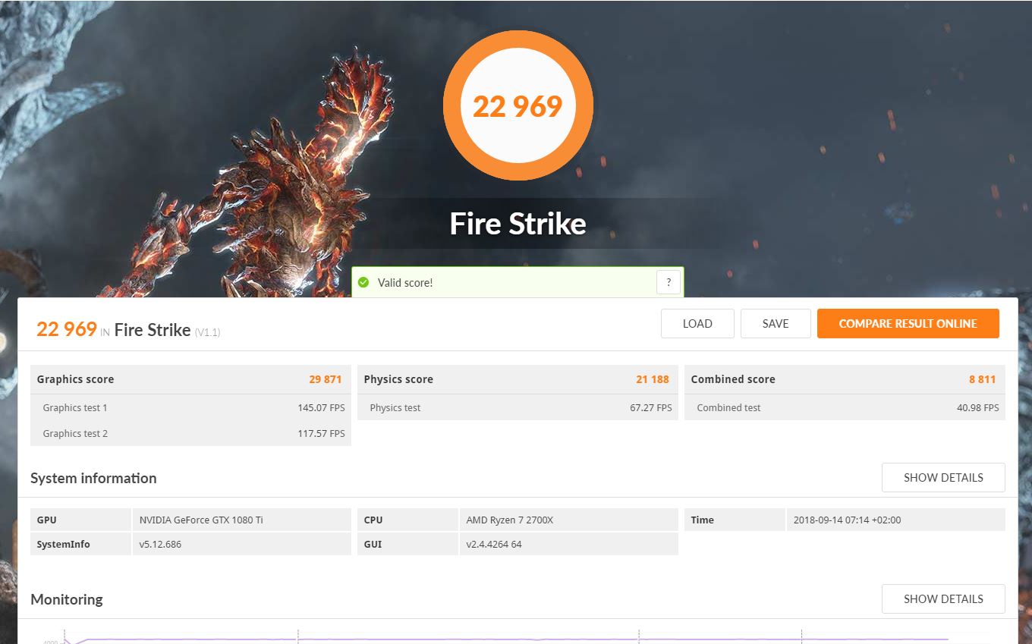Open the score help question mark
1032x644 pixels.
point(669,281)
